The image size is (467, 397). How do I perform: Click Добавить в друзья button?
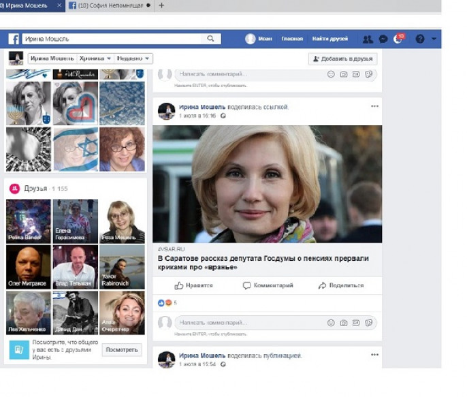342,59
